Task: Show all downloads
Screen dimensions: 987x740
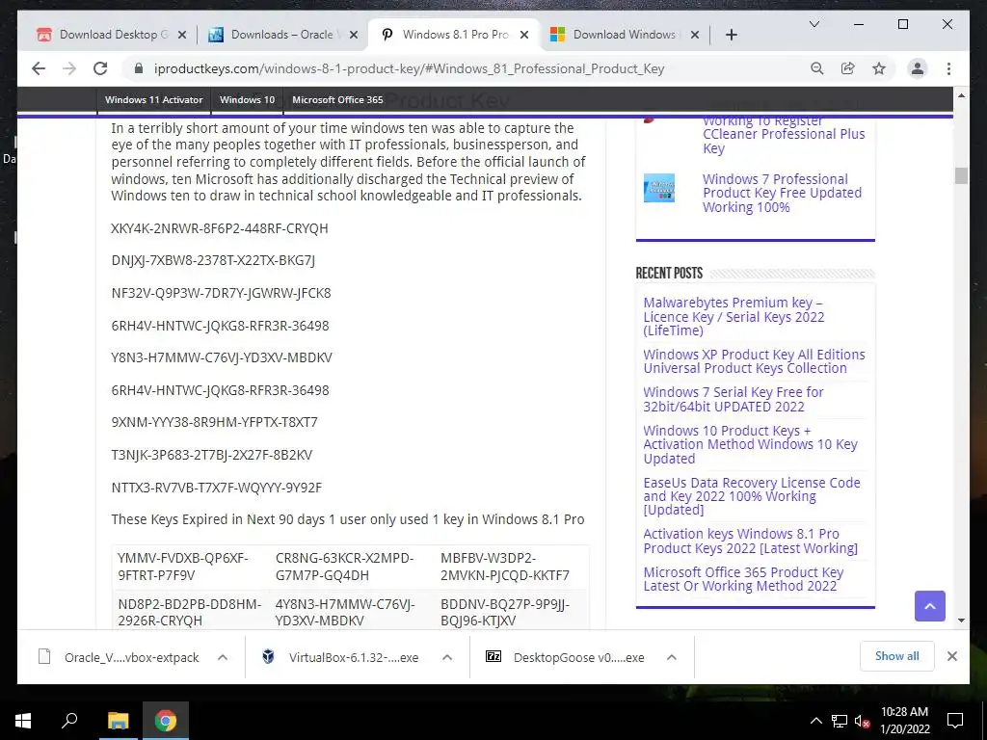Action: (x=897, y=656)
